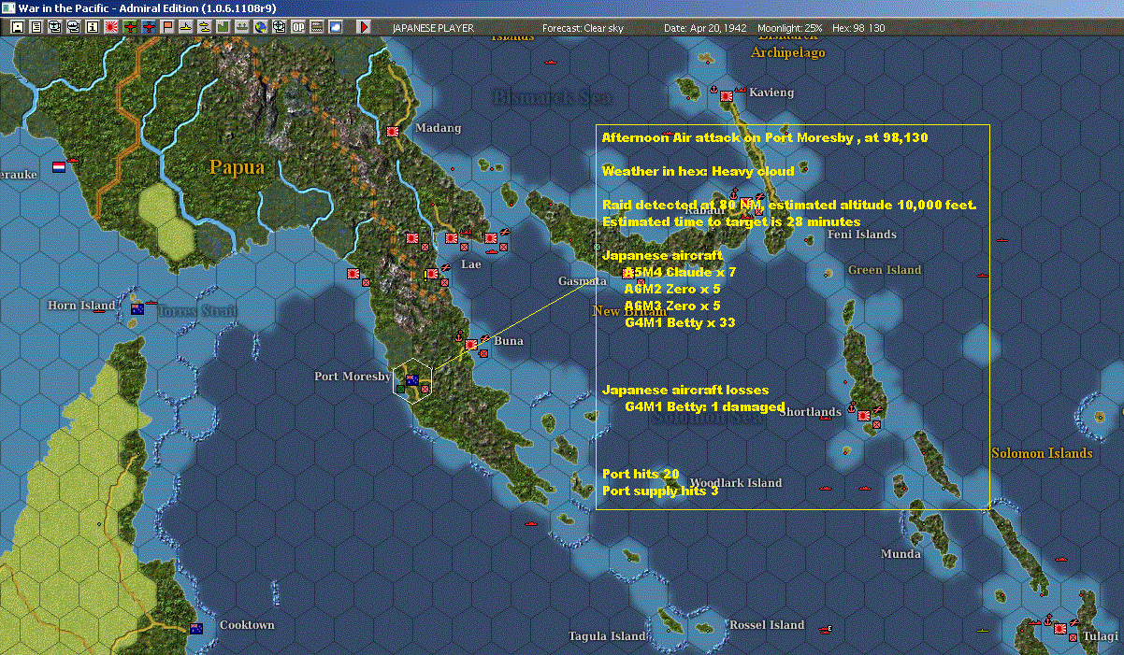
Task: Click the Gasmata map label
Action: pos(582,281)
